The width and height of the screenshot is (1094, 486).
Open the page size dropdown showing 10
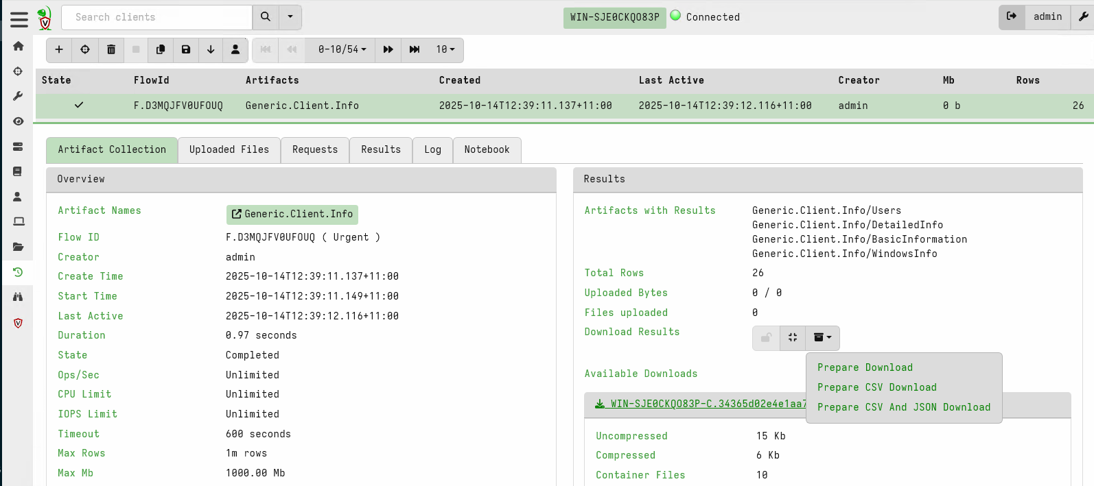pyautogui.click(x=445, y=49)
